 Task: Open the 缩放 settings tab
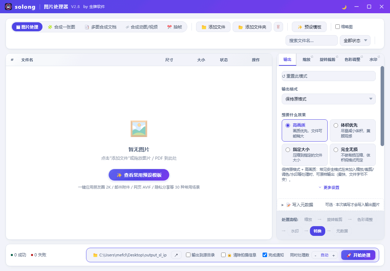click(x=307, y=59)
